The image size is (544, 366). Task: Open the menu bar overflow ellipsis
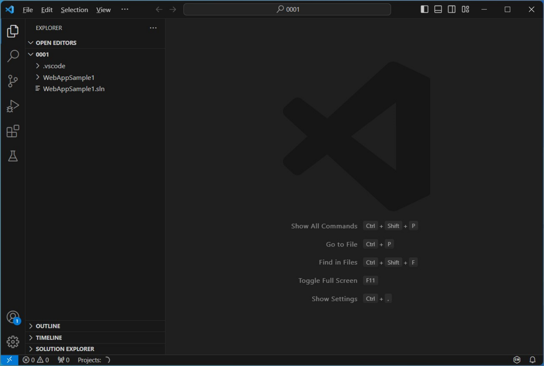(x=125, y=10)
